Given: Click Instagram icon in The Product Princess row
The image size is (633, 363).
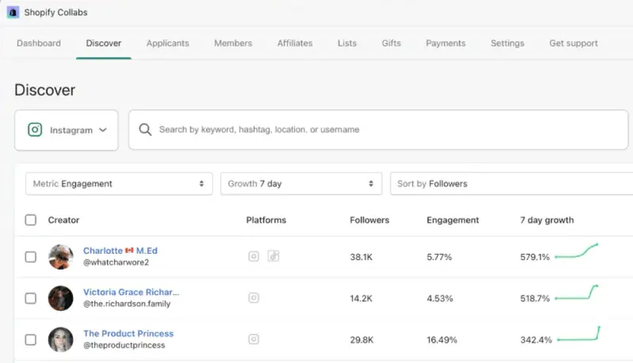Looking at the screenshot, I should coord(253,339).
